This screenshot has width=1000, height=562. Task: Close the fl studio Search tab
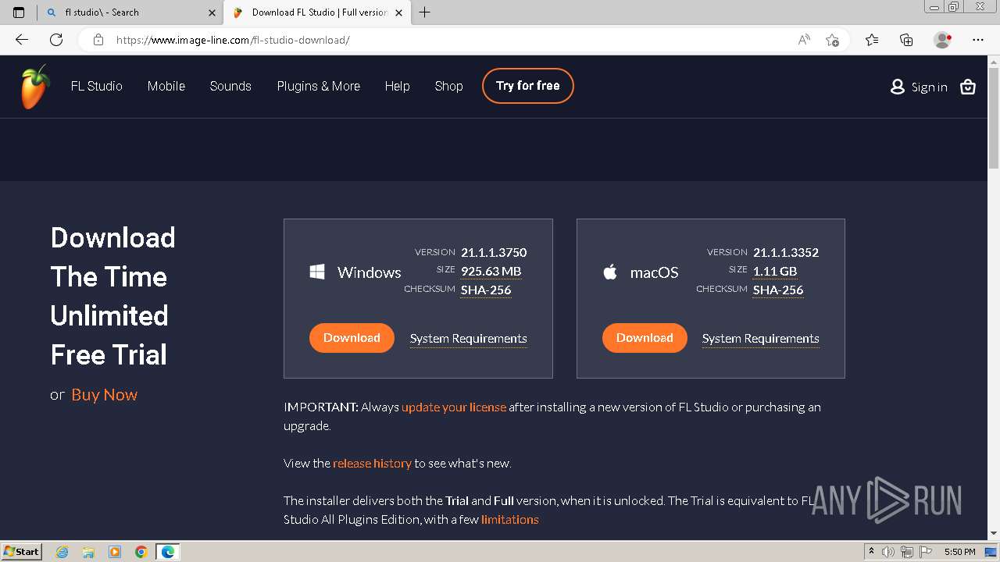tap(212, 12)
